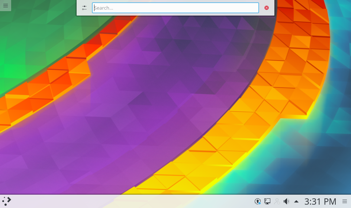The height and width of the screenshot is (208, 351).
Task: Open the Plasma application launcher
Action: [x=6, y=201]
